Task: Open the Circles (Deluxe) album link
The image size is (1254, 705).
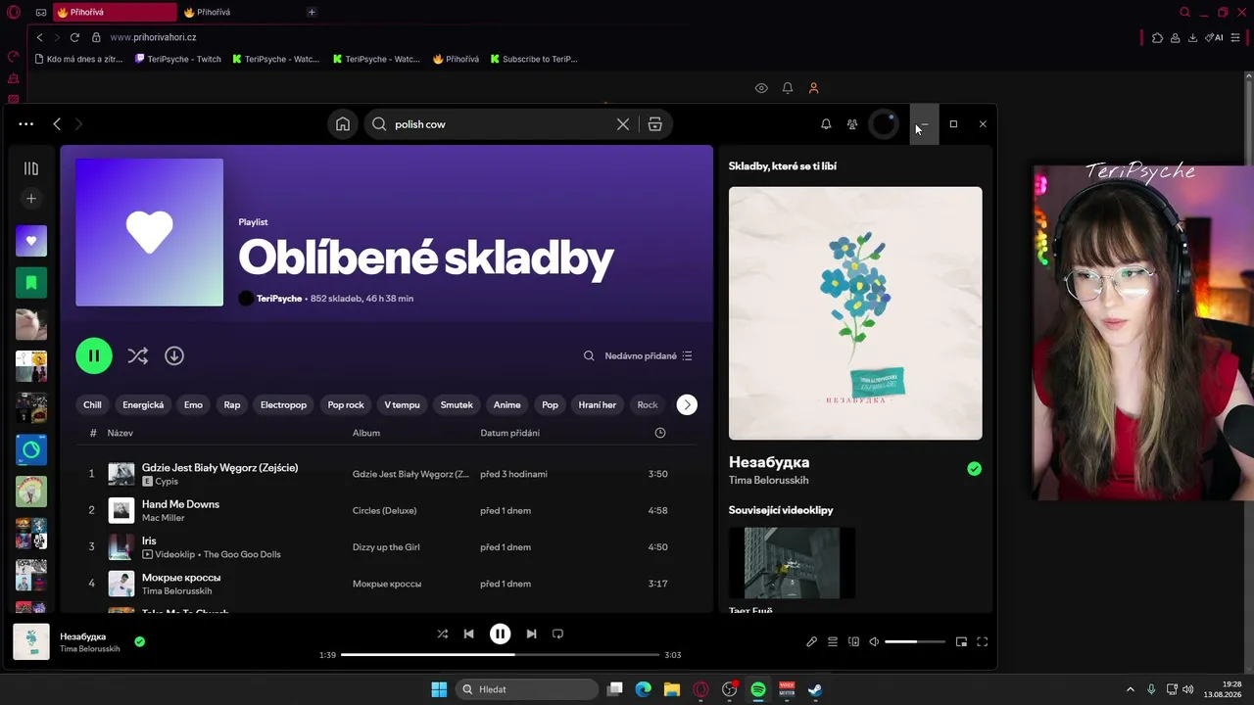Action: 385,510
